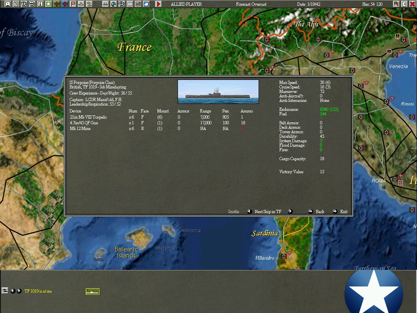Click Exit in ship info panel
Viewport: 417px width, 313px height.
coord(344,212)
